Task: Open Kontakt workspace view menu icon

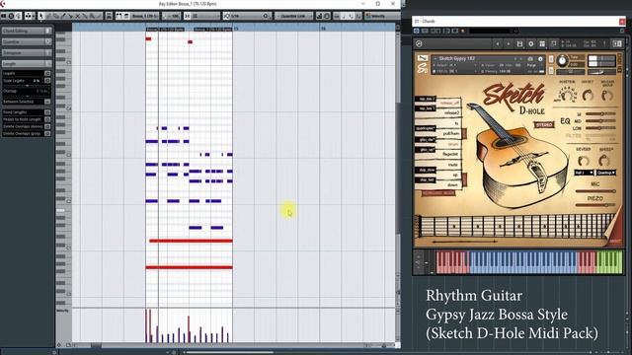Action: (542, 43)
